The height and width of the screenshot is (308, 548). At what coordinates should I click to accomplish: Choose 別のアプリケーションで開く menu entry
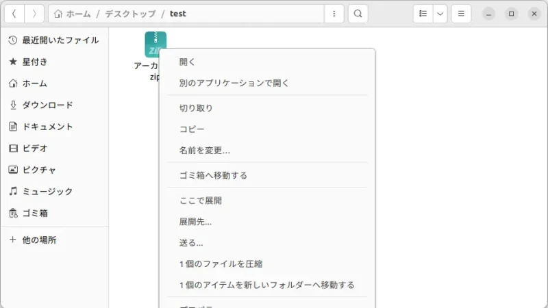267,83
